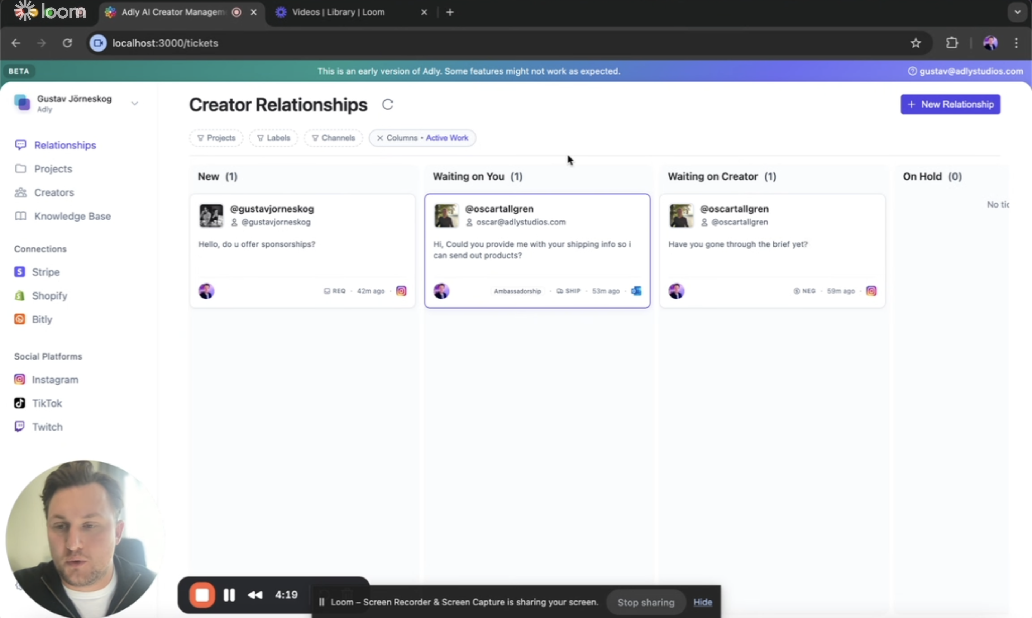Viewport: 1032px width, 618px height.
Task: Pause the Loom recording
Action: coord(229,595)
